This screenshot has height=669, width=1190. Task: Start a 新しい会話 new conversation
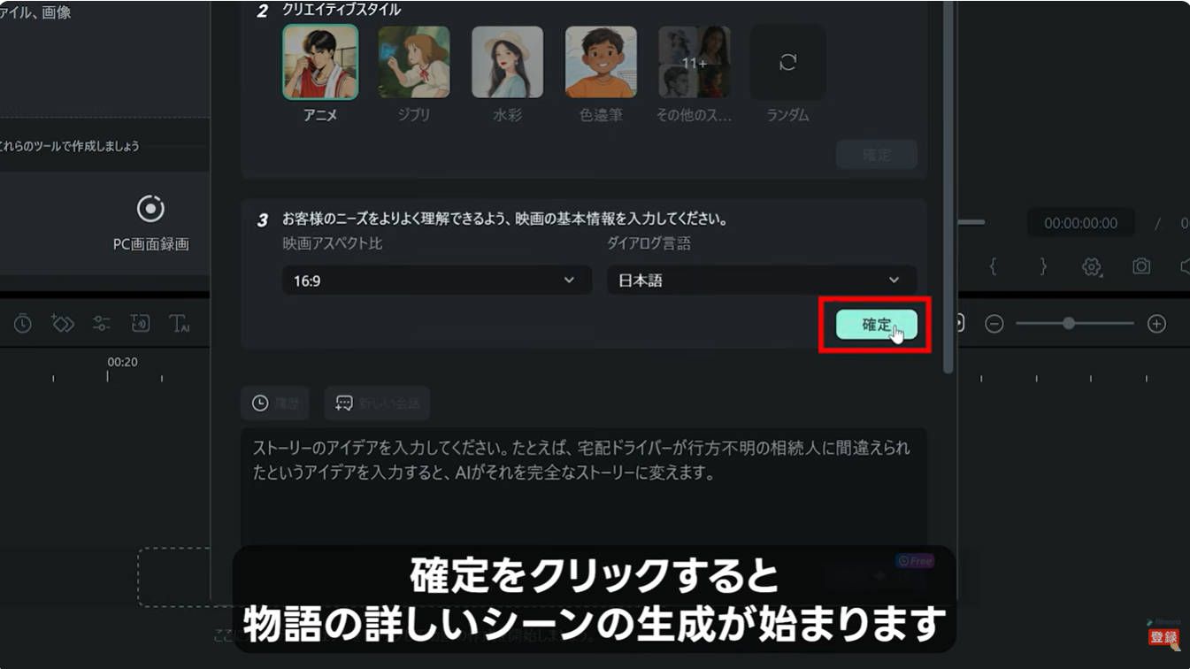pyautogui.click(x=377, y=403)
